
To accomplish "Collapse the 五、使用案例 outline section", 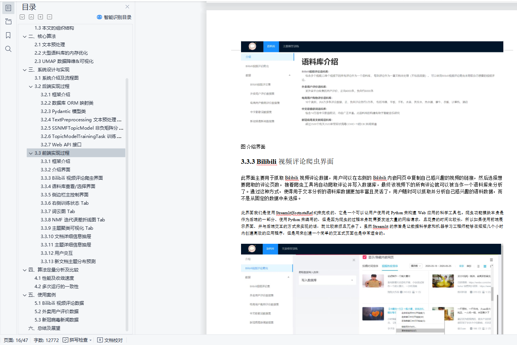I will click(x=25, y=295).
